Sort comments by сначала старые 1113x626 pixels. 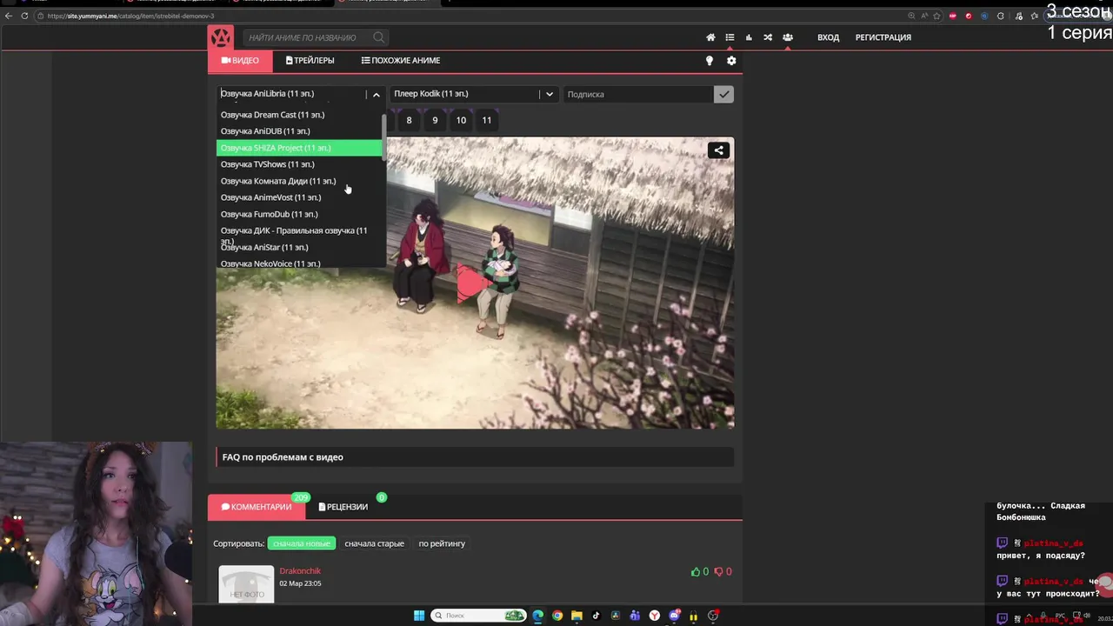pos(374,543)
